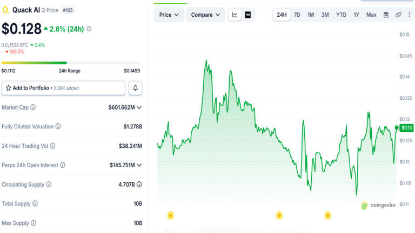The image size is (415, 233).
Task: Open the chart more options menu
Action: tap(409, 15)
